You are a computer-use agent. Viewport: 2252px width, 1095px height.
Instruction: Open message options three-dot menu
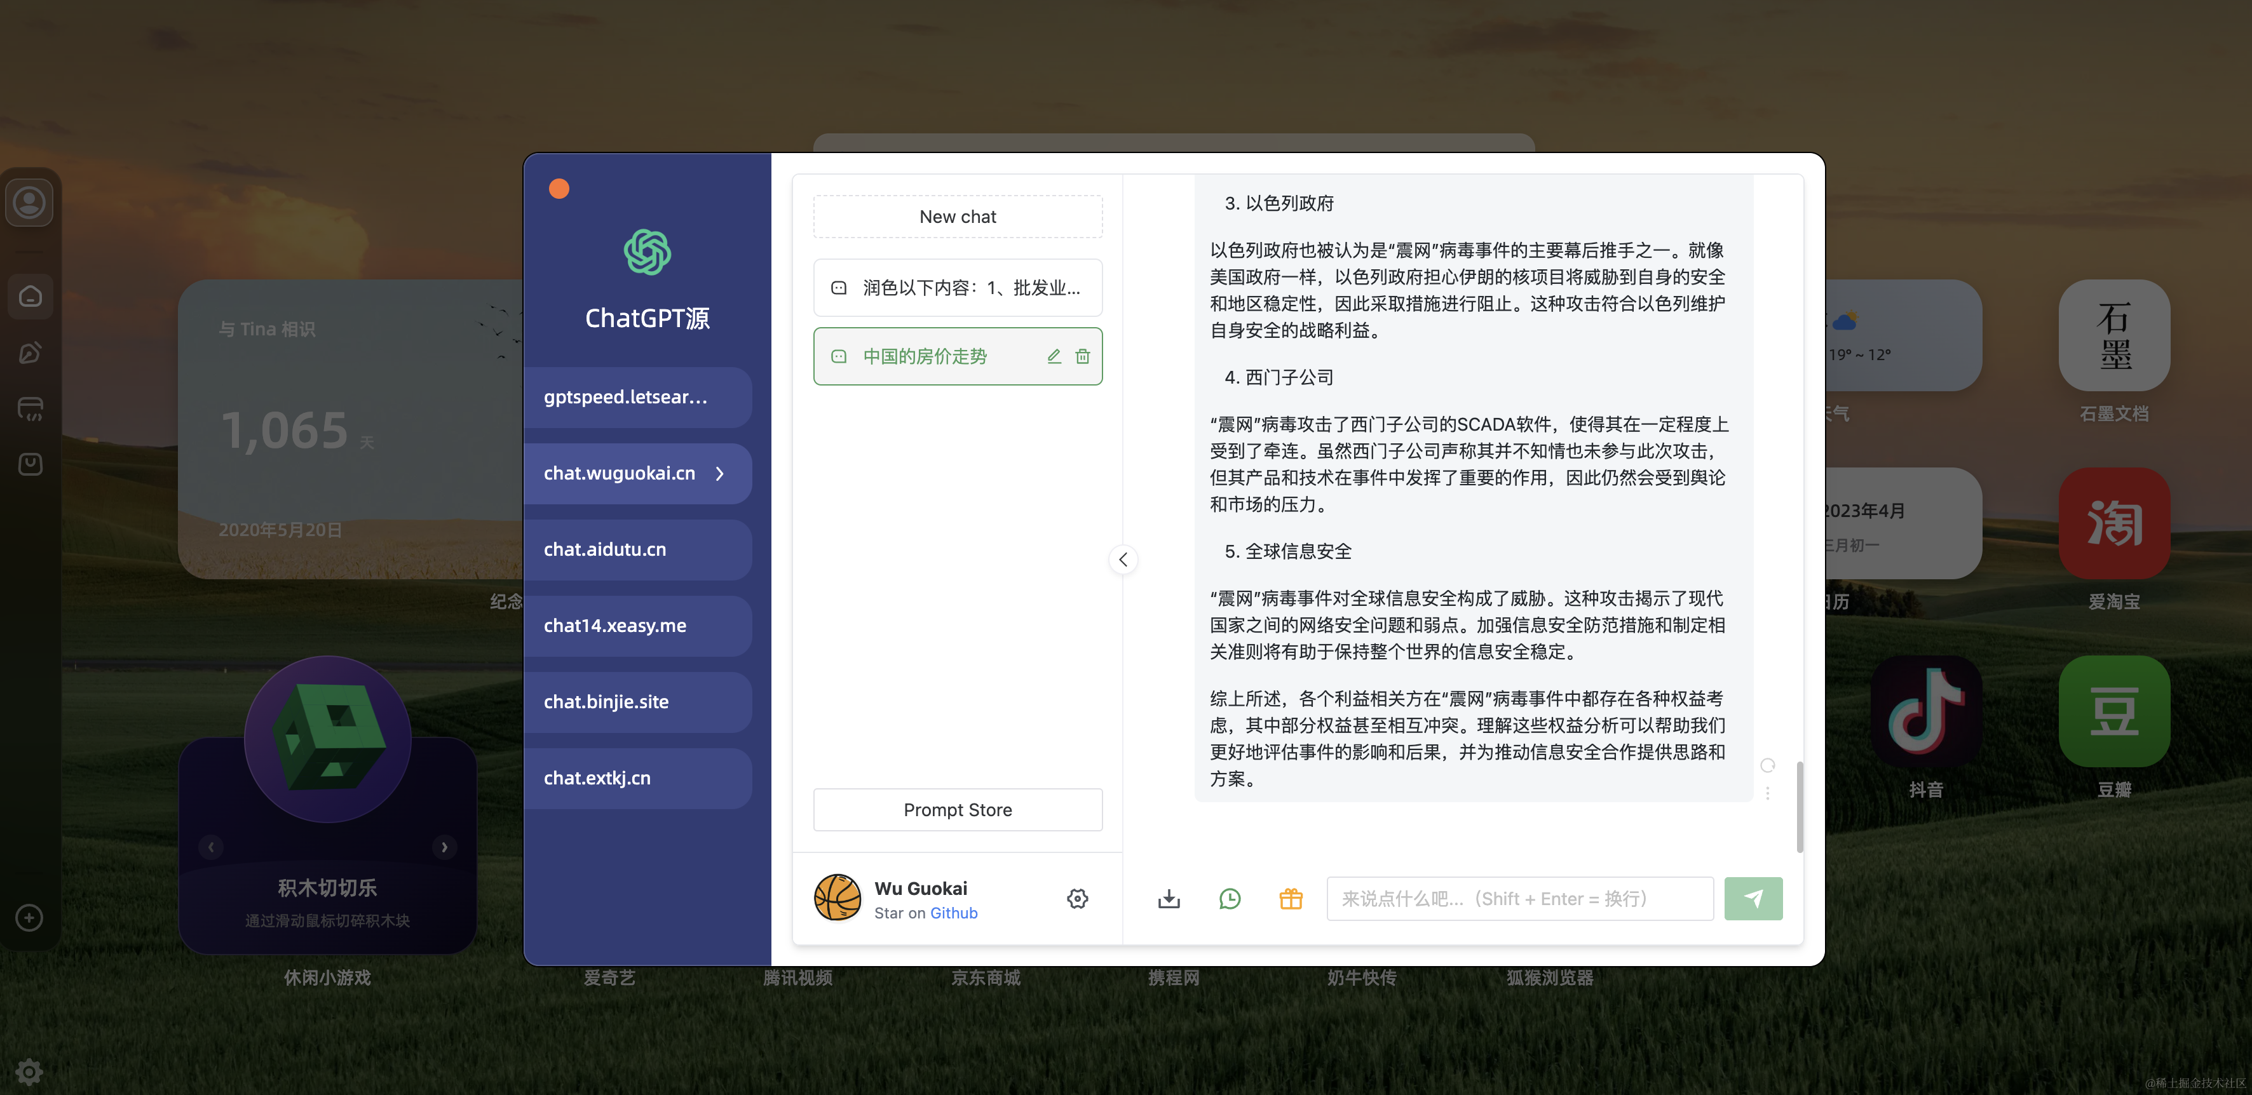pyautogui.click(x=1767, y=793)
